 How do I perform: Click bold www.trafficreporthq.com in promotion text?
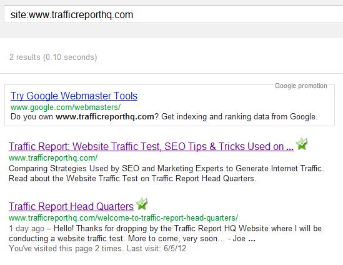(x=105, y=117)
